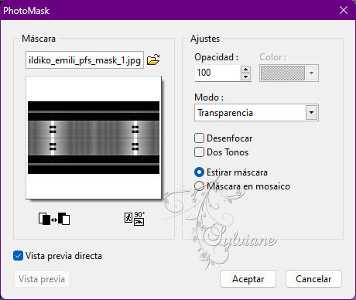The height and width of the screenshot is (300, 356).
Task: Click the Vista previa button
Action: click(x=42, y=279)
